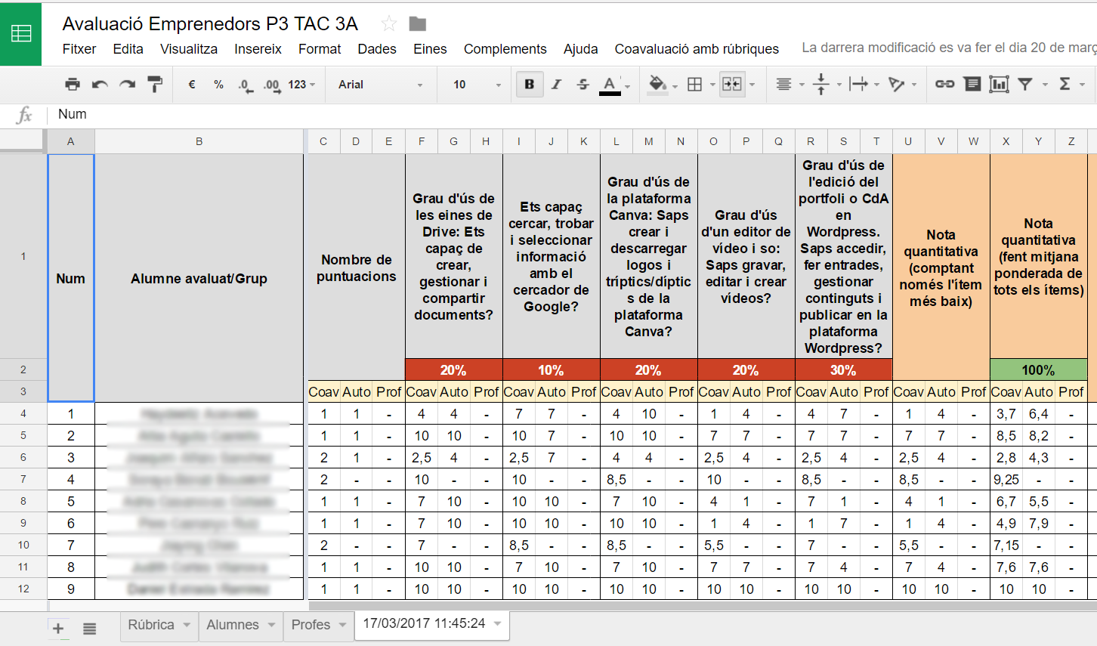Screen dimensions: 1097x646
Task: Undo the last action
Action: pyautogui.click(x=100, y=84)
